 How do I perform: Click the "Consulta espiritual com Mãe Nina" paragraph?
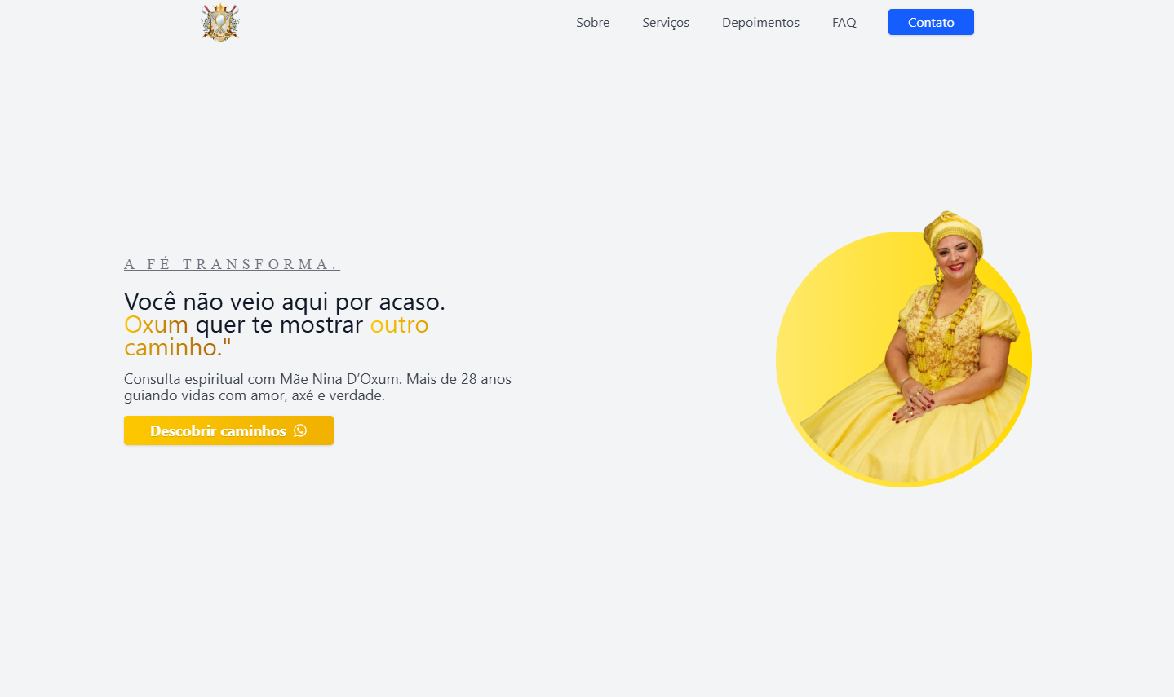tap(317, 387)
